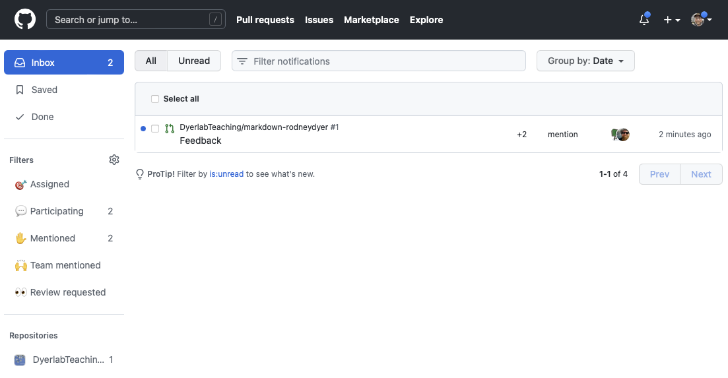The image size is (728, 378).
Task: Expand the Group by: Date dropdown
Action: [585, 61]
